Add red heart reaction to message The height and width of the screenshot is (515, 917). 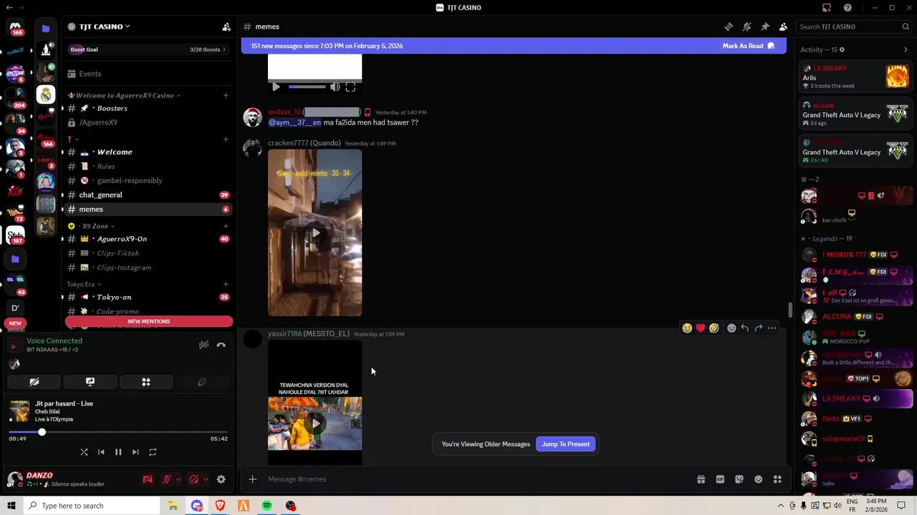click(701, 328)
